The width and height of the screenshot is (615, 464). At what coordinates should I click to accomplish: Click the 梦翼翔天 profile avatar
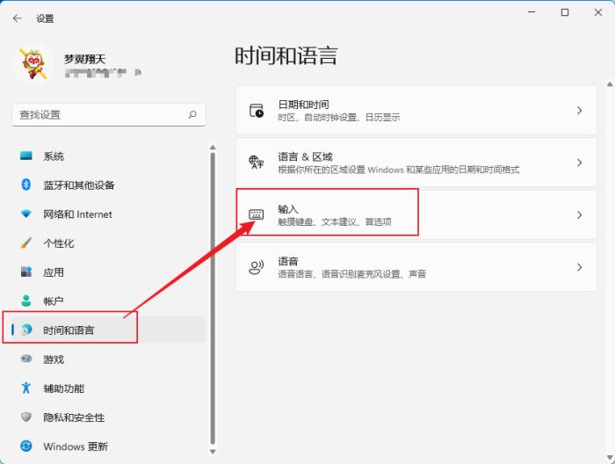(35, 67)
